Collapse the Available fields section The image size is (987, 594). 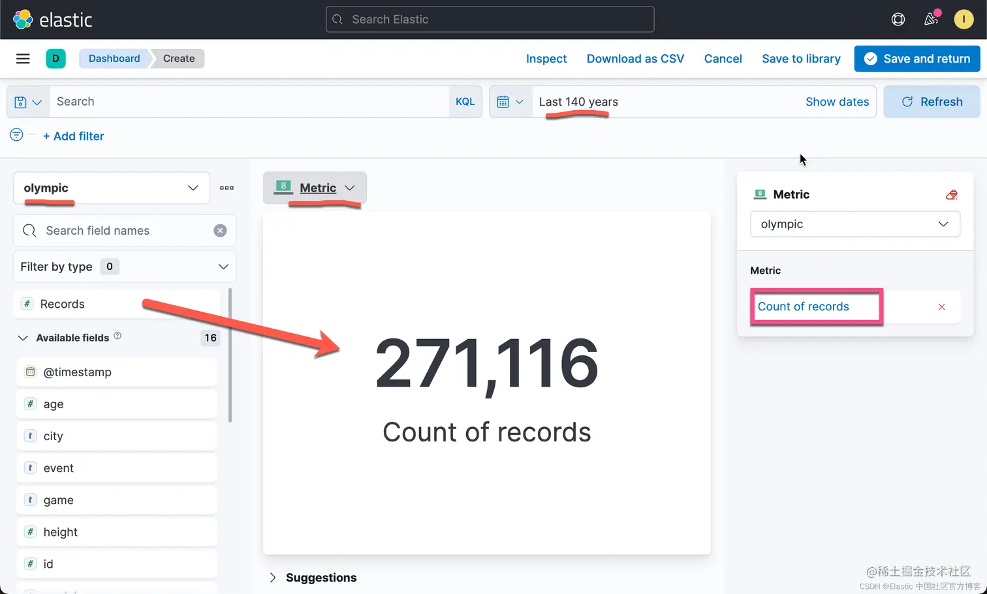click(23, 338)
